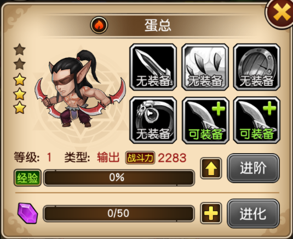Click the topmost empty gray star
Screen dimensions: 293x239
tap(20, 49)
